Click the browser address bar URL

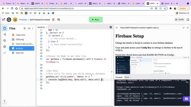tap(49, 8)
